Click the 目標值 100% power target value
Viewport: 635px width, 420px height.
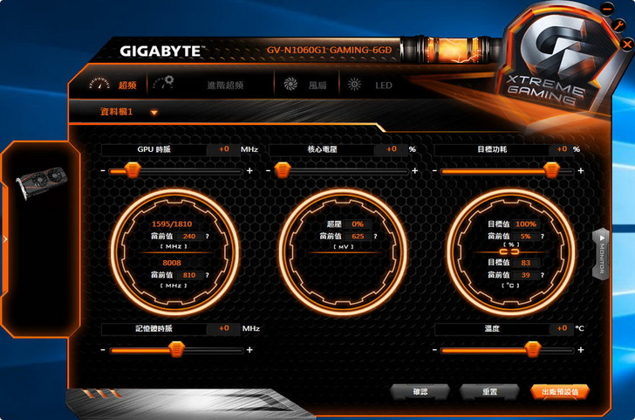click(526, 224)
